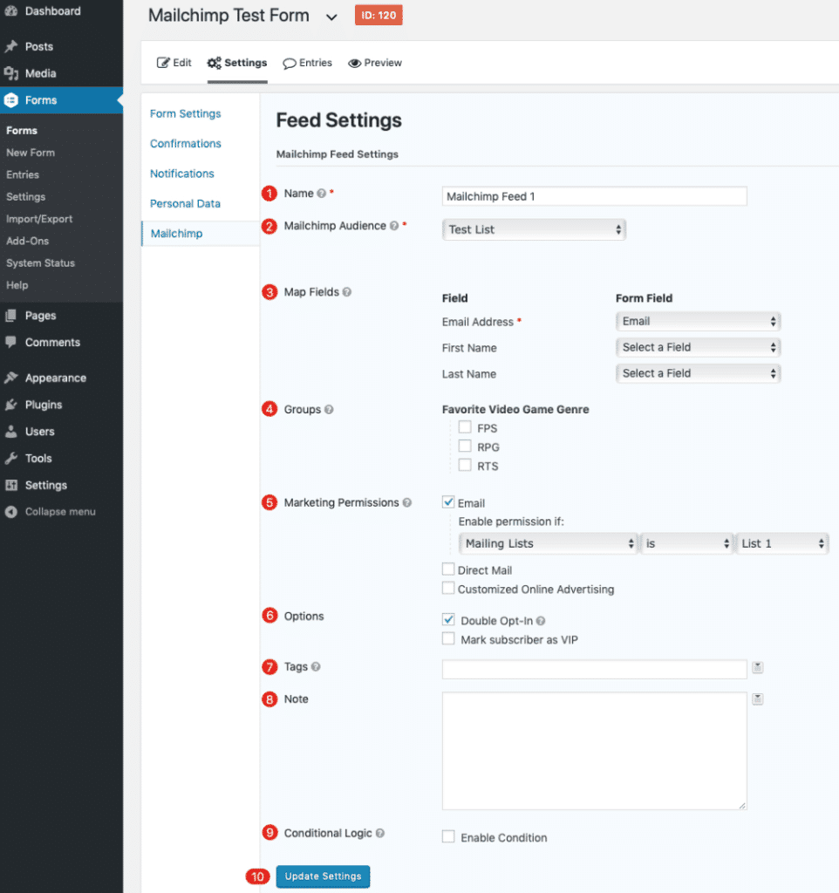Uncheck the Double Opt-In option

pyautogui.click(x=448, y=620)
